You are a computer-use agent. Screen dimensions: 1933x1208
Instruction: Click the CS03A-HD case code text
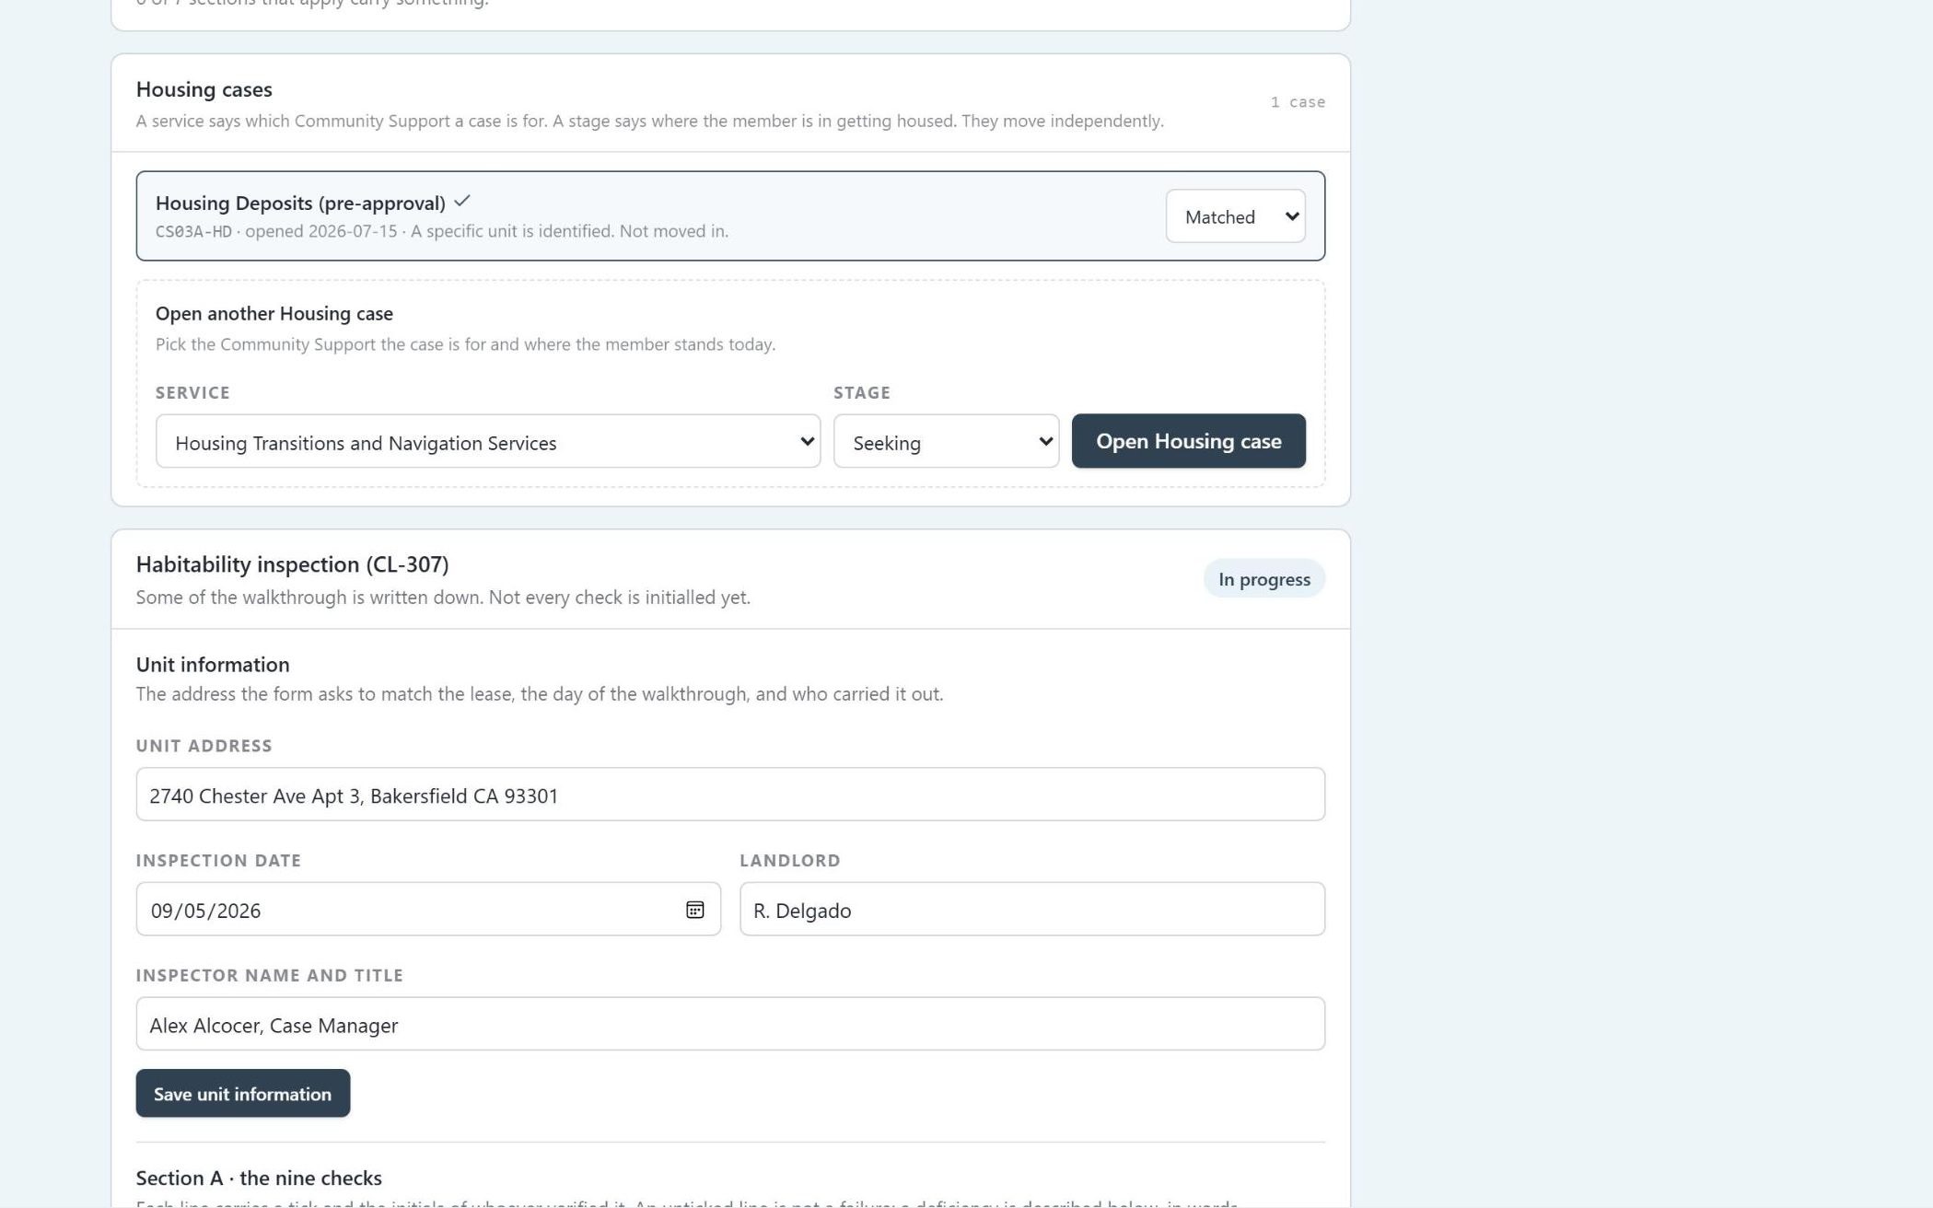[x=193, y=232]
